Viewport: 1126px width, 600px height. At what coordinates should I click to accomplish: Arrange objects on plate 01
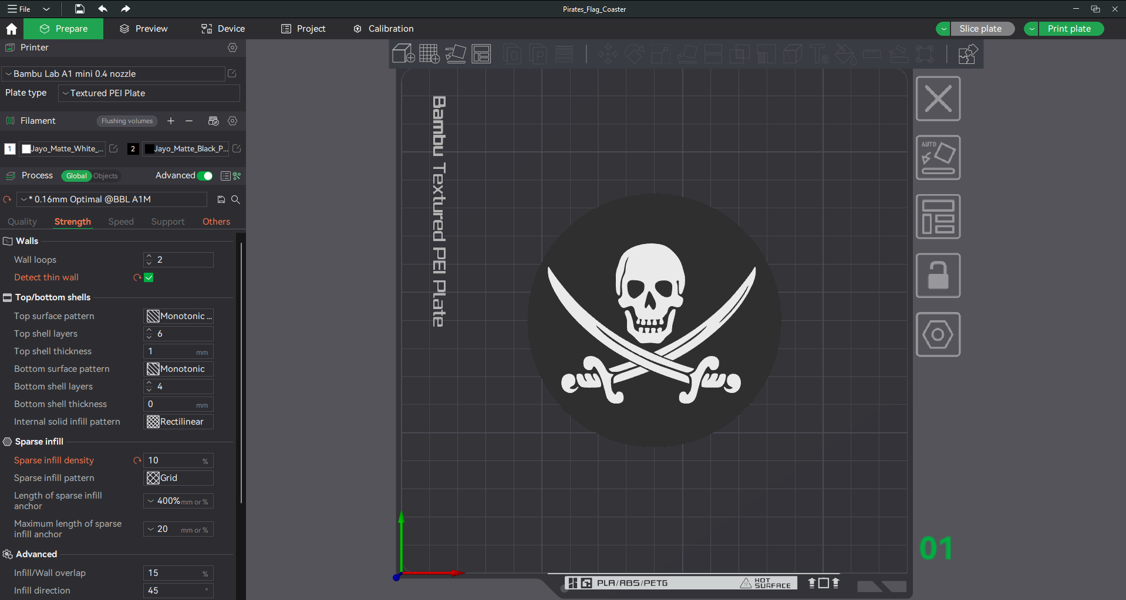tap(938, 216)
